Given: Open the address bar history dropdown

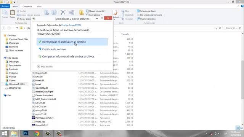Looking at the screenshot, I should [216, 28].
